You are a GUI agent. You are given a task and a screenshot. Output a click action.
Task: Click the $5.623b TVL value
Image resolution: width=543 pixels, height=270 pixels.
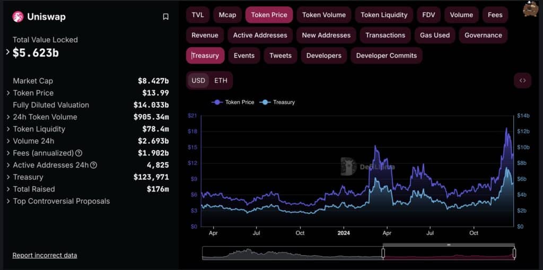click(36, 53)
